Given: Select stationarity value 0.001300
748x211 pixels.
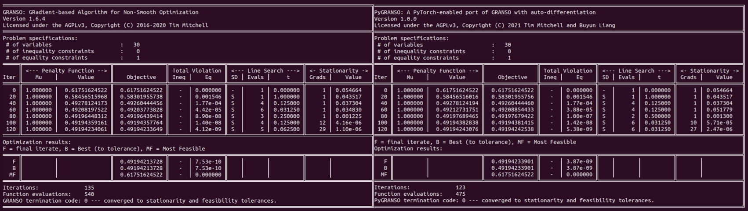Looking at the screenshot, I should [720, 116].
